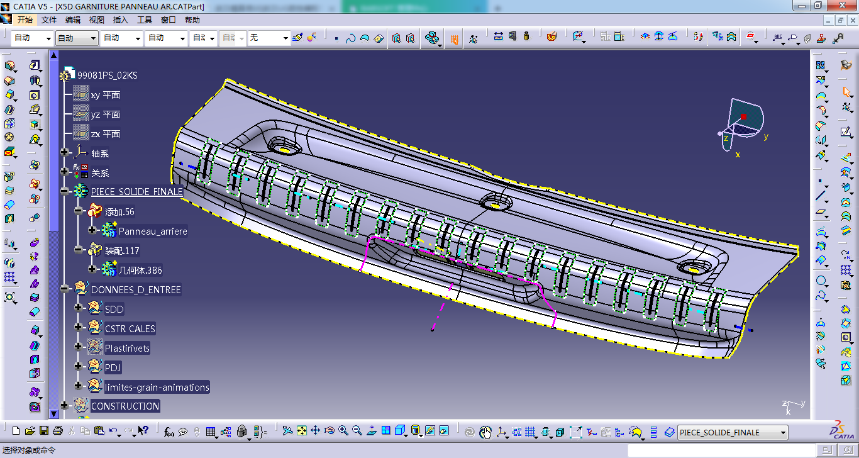Collapse the 装配.117 node
Image resolution: width=859 pixels, height=458 pixels.
tap(78, 250)
